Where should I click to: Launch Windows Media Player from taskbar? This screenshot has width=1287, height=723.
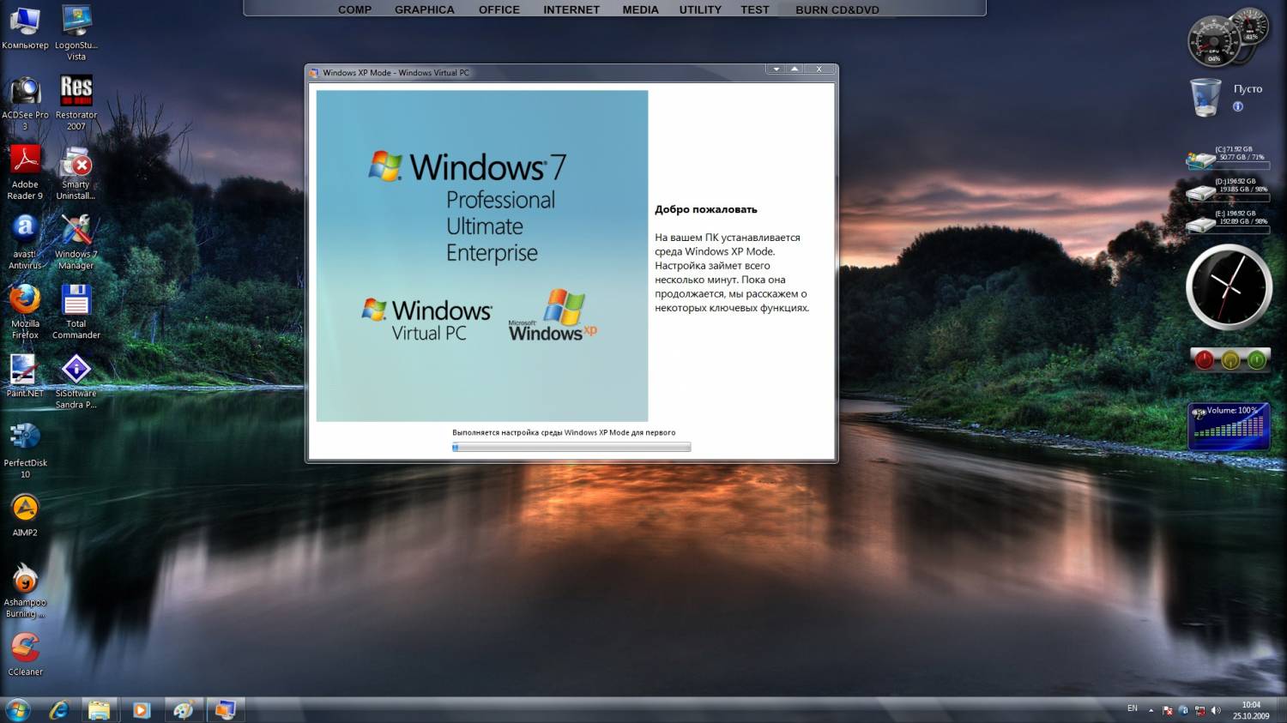pyautogui.click(x=141, y=709)
